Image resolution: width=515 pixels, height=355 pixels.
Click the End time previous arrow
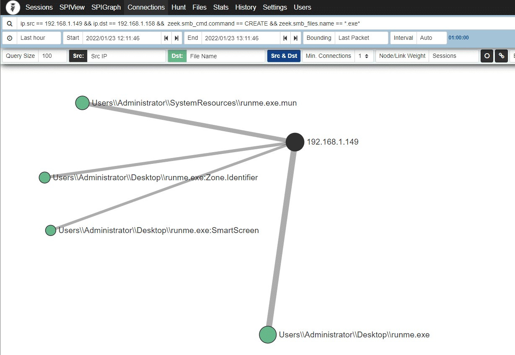[x=285, y=38]
